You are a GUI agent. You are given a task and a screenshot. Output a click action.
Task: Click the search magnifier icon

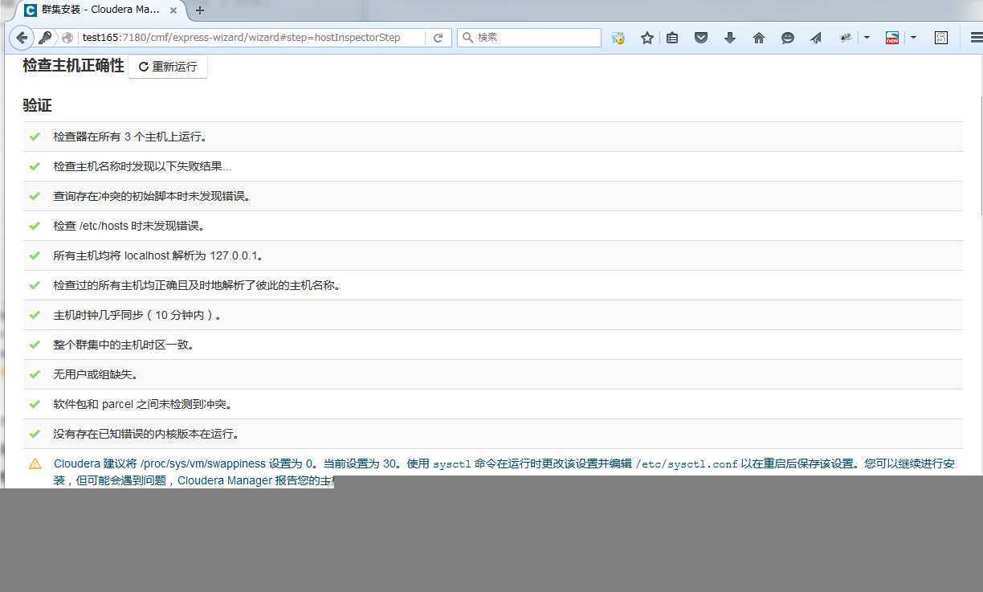pyautogui.click(x=467, y=38)
